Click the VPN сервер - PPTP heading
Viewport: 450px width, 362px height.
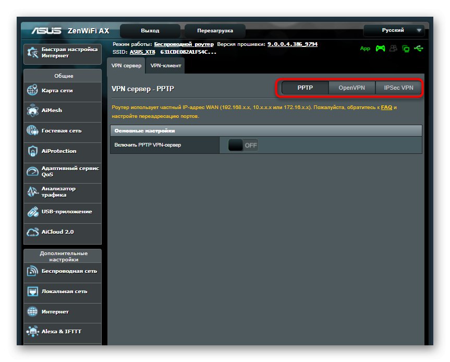pyautogui.click(x=143, y=89)
